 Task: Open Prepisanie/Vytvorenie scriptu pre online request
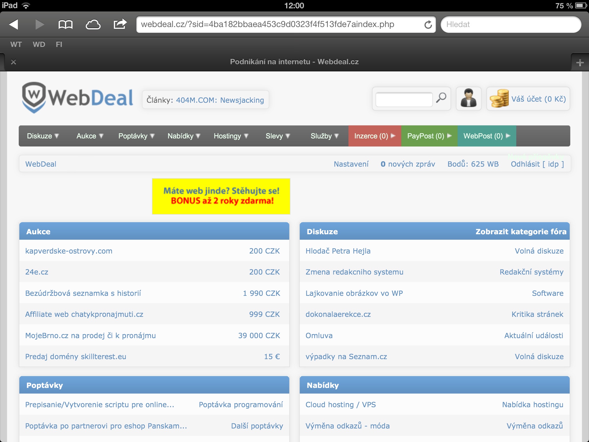tap(100, 405)
